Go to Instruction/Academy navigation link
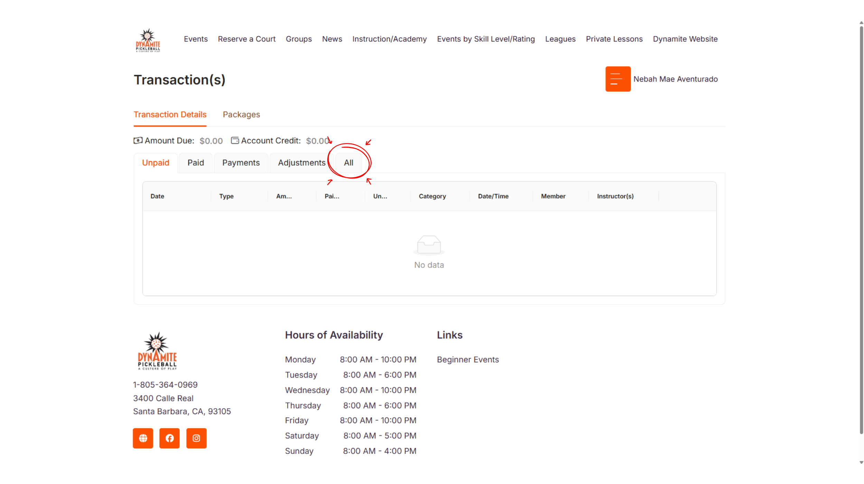864x484 pixels. pos(389,39)
